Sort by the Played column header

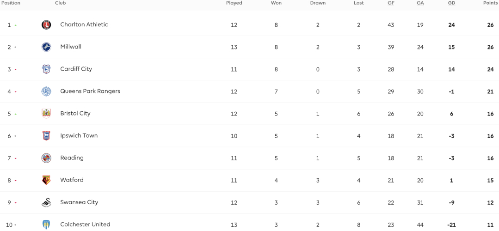coord(234,3)
